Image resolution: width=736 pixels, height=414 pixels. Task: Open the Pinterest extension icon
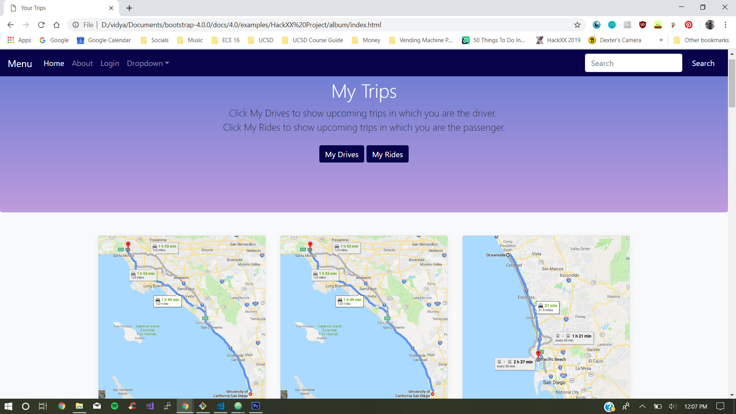pyautogui.click(x=688, y=25)
